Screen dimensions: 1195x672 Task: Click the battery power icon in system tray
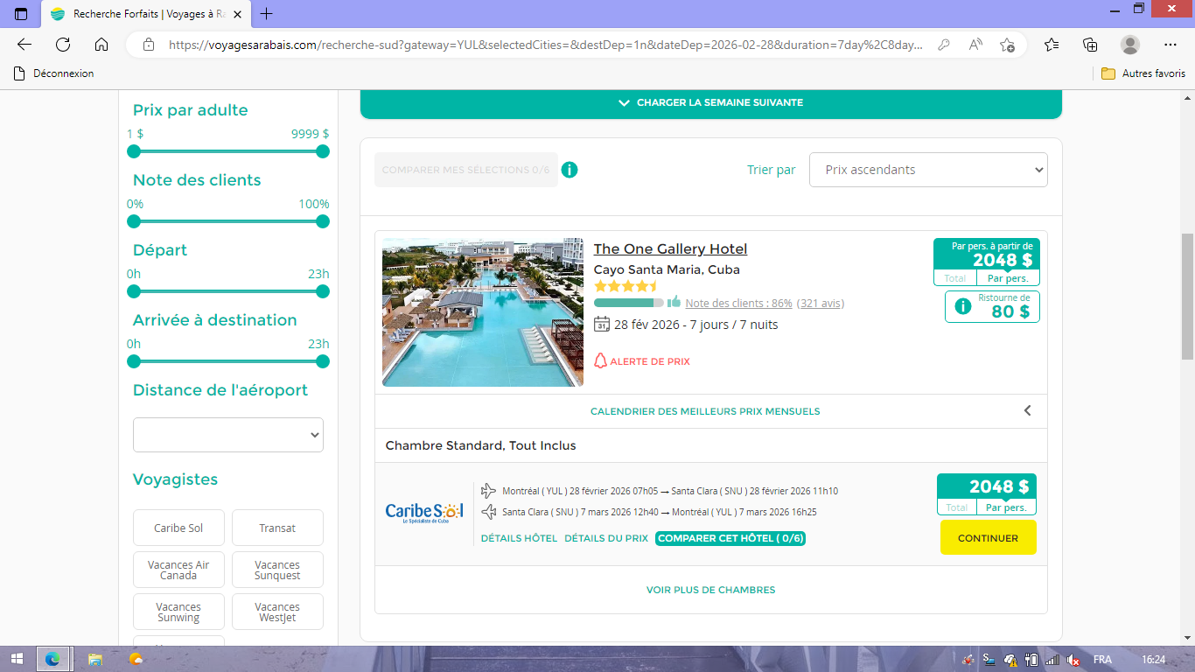1031,660
